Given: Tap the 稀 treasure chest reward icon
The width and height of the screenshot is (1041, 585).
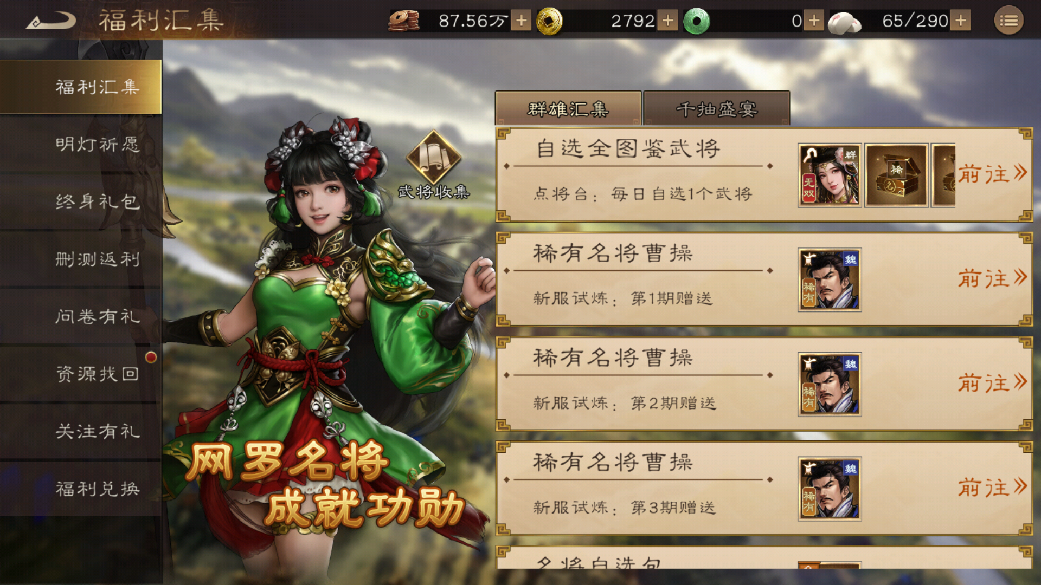Looking at the screenshot, I should point(896,175).
